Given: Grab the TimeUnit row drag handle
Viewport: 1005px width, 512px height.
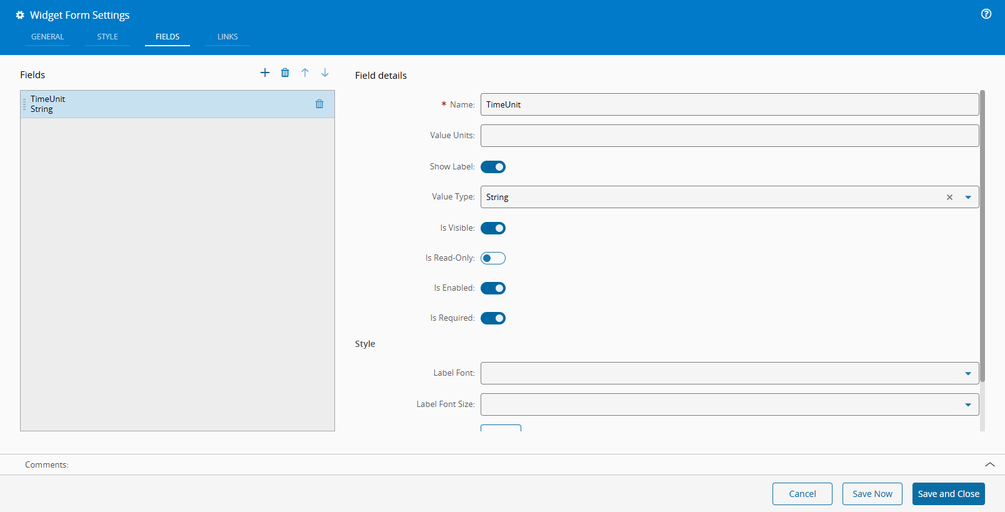Looking at the screenshot, I should 24,104.
